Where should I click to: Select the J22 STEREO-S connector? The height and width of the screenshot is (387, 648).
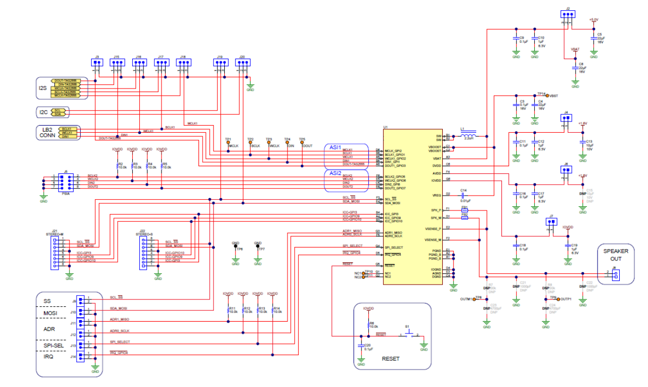pos(142,253)
